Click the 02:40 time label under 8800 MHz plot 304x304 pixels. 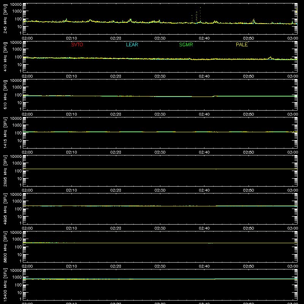(204, 266)
